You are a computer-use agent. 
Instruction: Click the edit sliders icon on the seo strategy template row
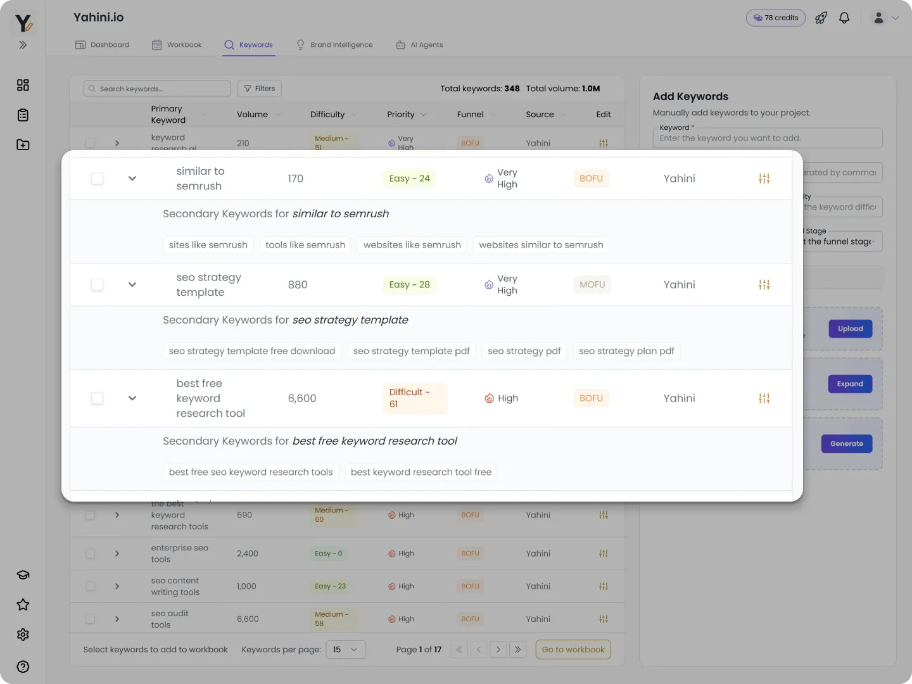click(x=764, y=284)
